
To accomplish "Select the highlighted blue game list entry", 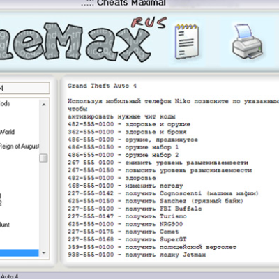I will pos(20,253).
